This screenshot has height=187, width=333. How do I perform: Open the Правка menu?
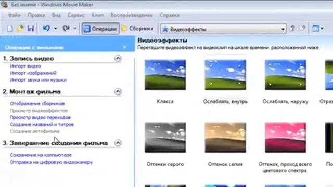point(36,15)
